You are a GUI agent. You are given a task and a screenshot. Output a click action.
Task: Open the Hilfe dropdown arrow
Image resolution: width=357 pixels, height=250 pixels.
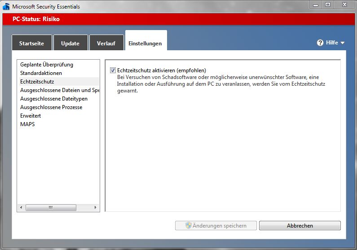pyautogui.click(x=343, y=43)
